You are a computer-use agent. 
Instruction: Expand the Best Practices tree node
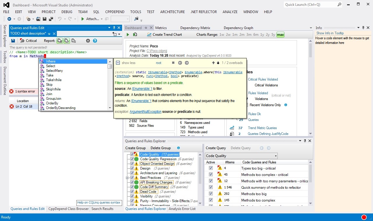(x=127, y=178)
